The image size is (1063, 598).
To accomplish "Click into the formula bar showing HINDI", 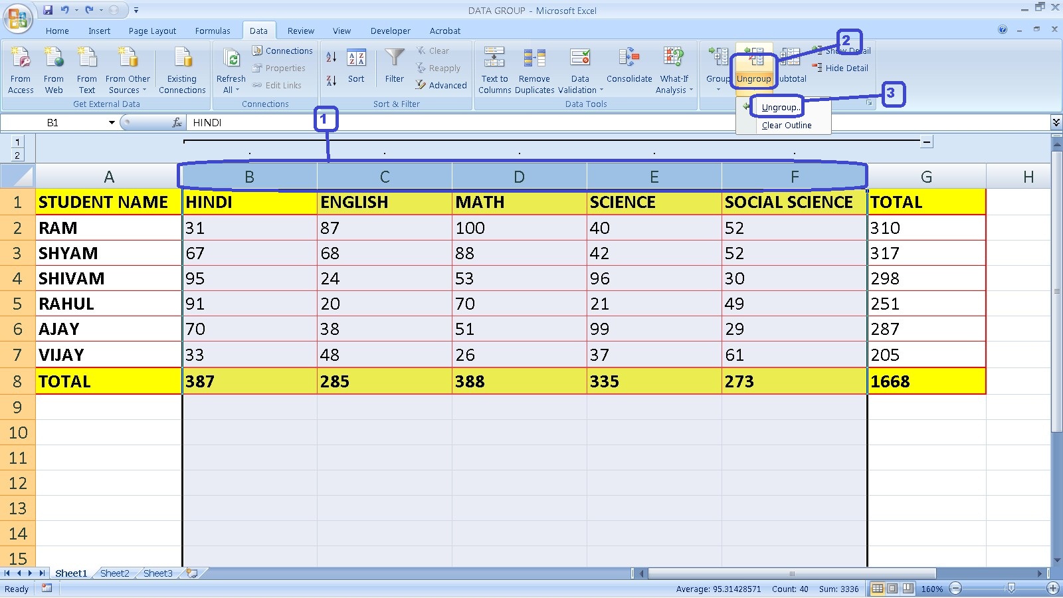I will click(618, 122).
